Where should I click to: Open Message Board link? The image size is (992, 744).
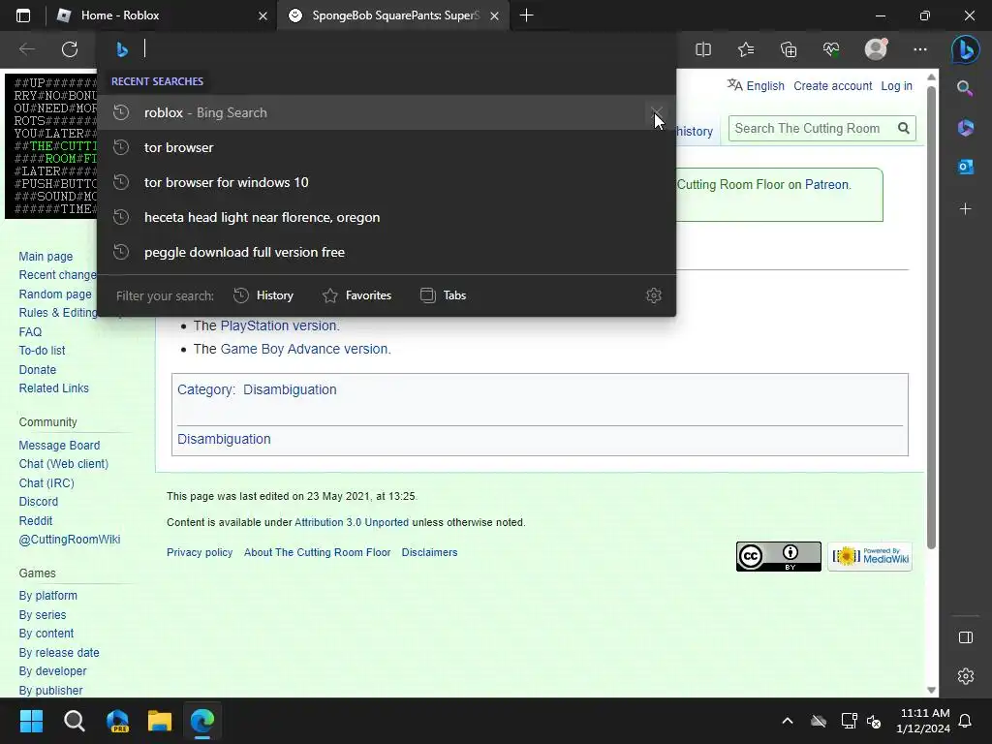(x=59, y=446)
